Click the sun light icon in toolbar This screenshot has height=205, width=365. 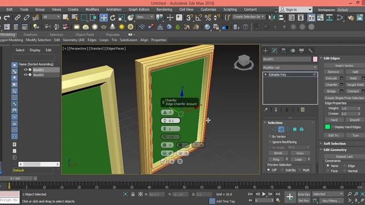(121, 27)
